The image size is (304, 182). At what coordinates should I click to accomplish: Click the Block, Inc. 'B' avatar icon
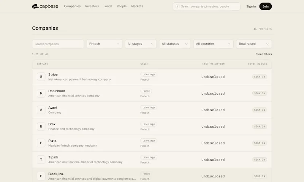tap(41, 176)
